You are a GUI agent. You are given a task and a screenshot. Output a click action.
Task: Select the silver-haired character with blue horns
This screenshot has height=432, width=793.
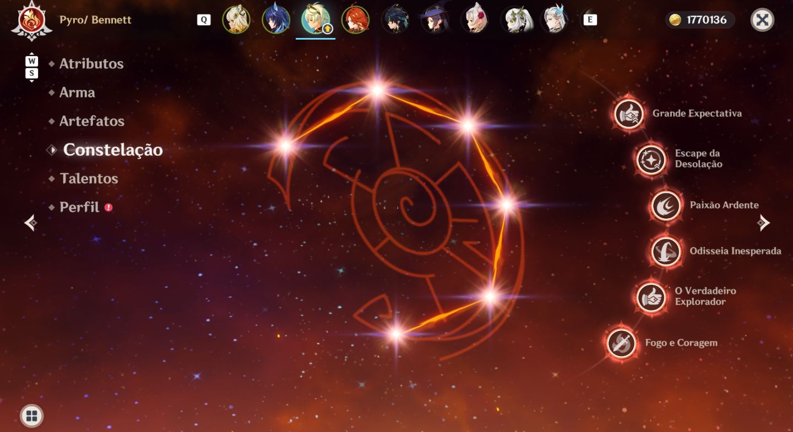555,20
